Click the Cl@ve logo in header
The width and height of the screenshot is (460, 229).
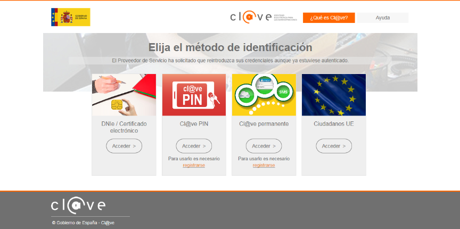tap(264, 17)
